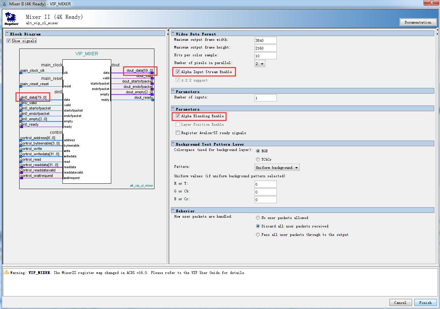Click the din0_data[79..0] signal label
Viewport: 440px width, 309px height.
pos(33,97)
